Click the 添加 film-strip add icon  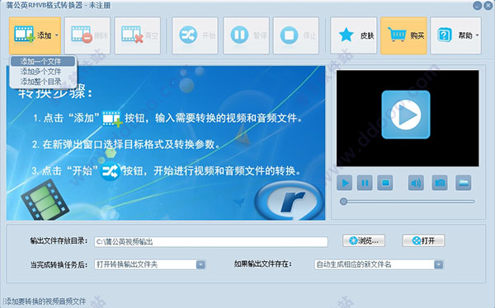[x=24, y=35]
